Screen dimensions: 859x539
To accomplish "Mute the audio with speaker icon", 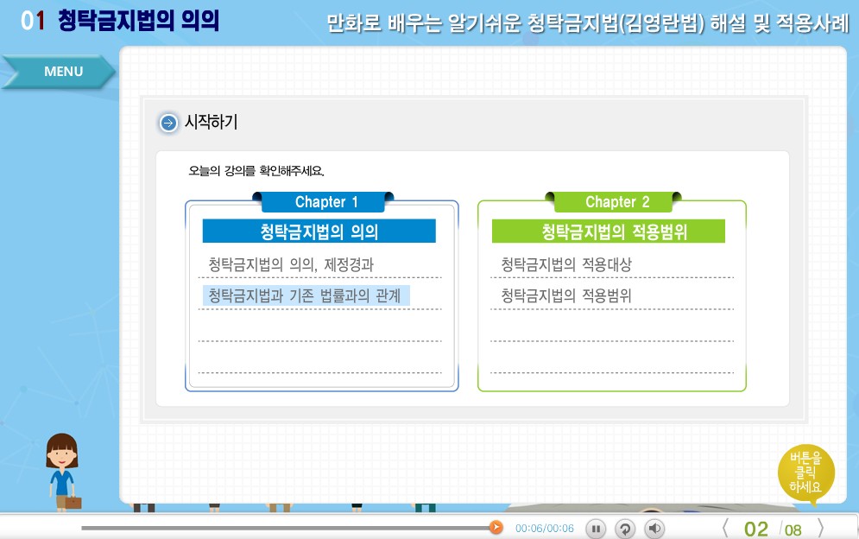I will (x=655, y=529).
